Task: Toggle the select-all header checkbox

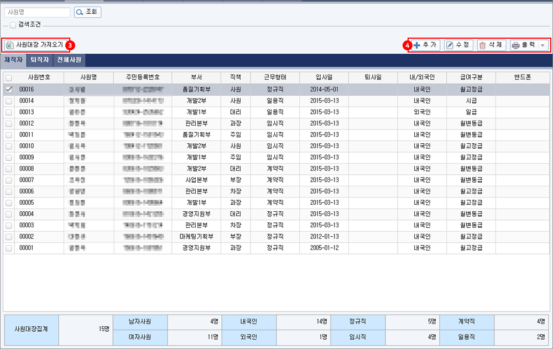Action: [9, 77]
